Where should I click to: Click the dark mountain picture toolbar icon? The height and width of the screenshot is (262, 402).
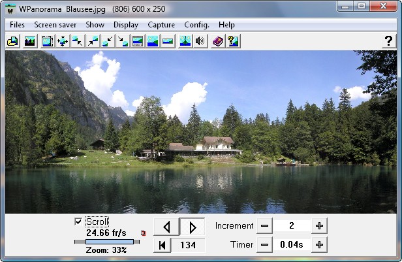point(30,41)
